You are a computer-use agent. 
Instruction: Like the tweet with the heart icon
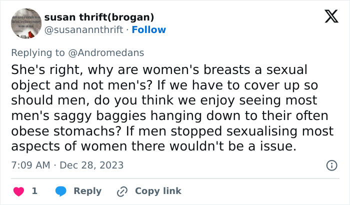pos(18,191)
